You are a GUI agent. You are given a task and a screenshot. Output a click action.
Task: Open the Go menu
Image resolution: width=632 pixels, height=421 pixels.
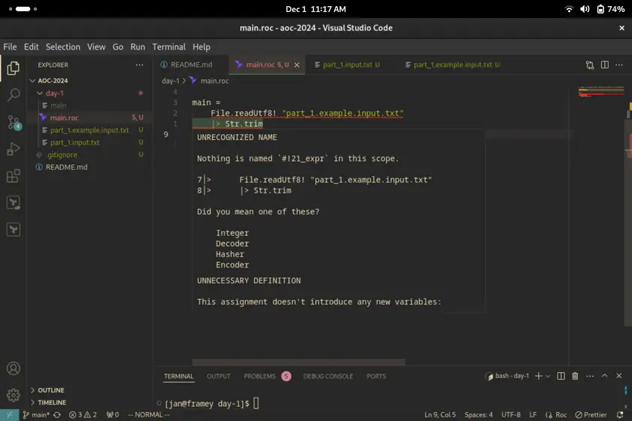[117, 47]
